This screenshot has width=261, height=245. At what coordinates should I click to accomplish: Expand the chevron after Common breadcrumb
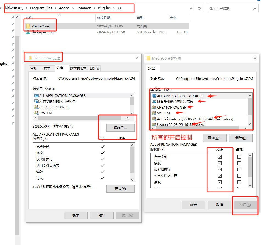pos(94,8)
